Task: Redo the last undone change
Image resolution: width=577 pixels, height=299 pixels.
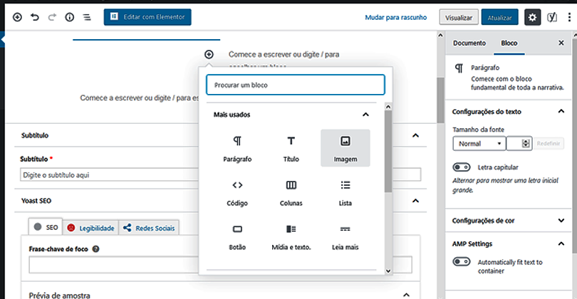Action: (x=52, y=17)
